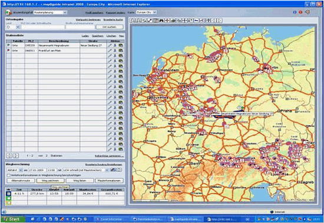Click the 277,8 km distance value
The image size is (324, 223).
pyautogui.click(x=37, y=194)
